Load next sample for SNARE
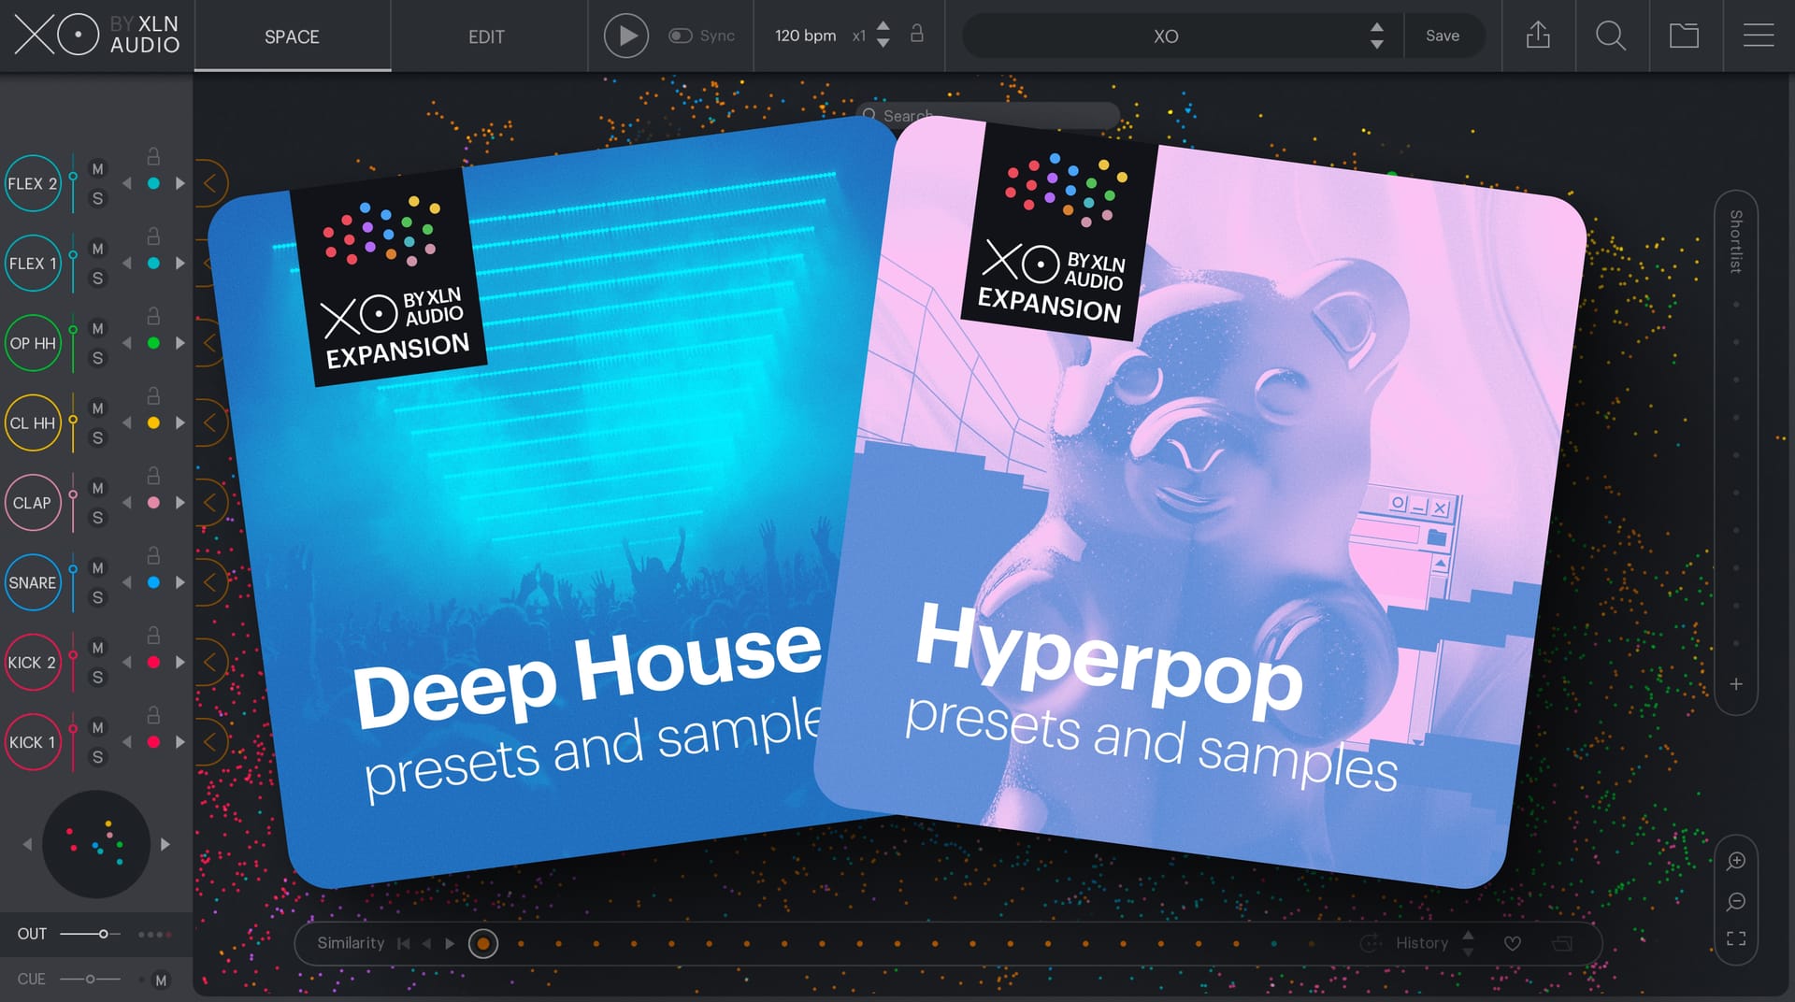1795x1002 pixels. coord(179,582)
